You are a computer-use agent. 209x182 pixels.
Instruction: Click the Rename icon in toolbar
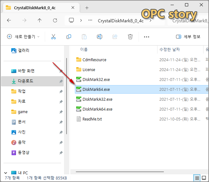[x=100, y=37]
